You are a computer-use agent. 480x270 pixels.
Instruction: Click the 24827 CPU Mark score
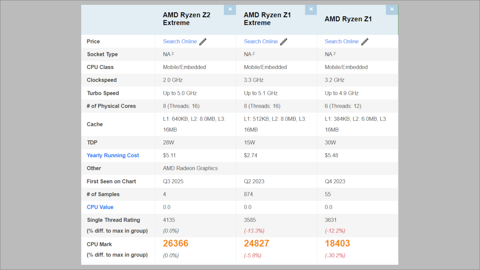click(x=256, y=244)
